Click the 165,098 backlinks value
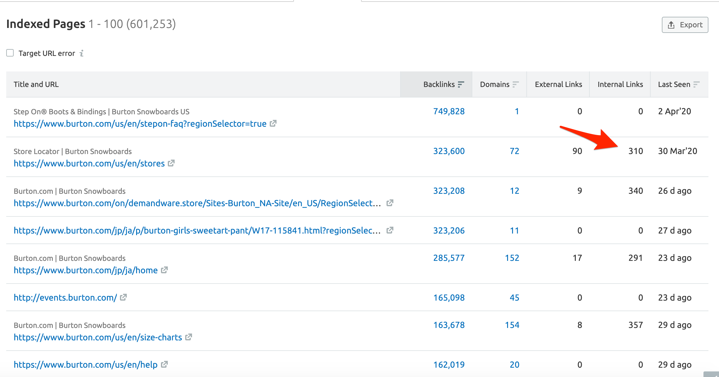Screen dimensions: 719x377 [x=449, y=298]
